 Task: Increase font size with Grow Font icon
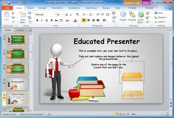tap(67, 15)
